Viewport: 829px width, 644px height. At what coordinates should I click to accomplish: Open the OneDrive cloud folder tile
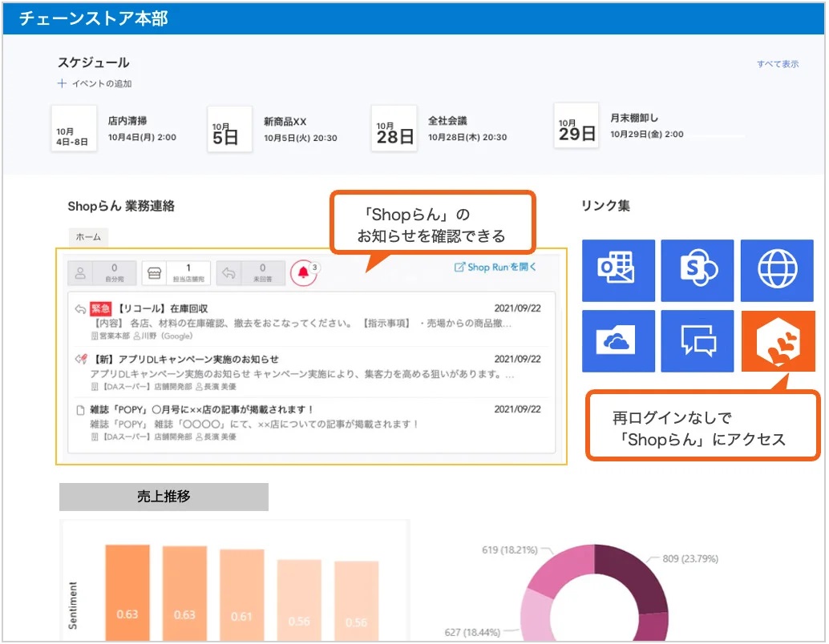coord(617,341)
